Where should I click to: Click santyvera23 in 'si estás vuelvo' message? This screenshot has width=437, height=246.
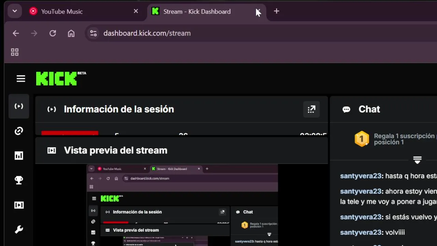361,217
